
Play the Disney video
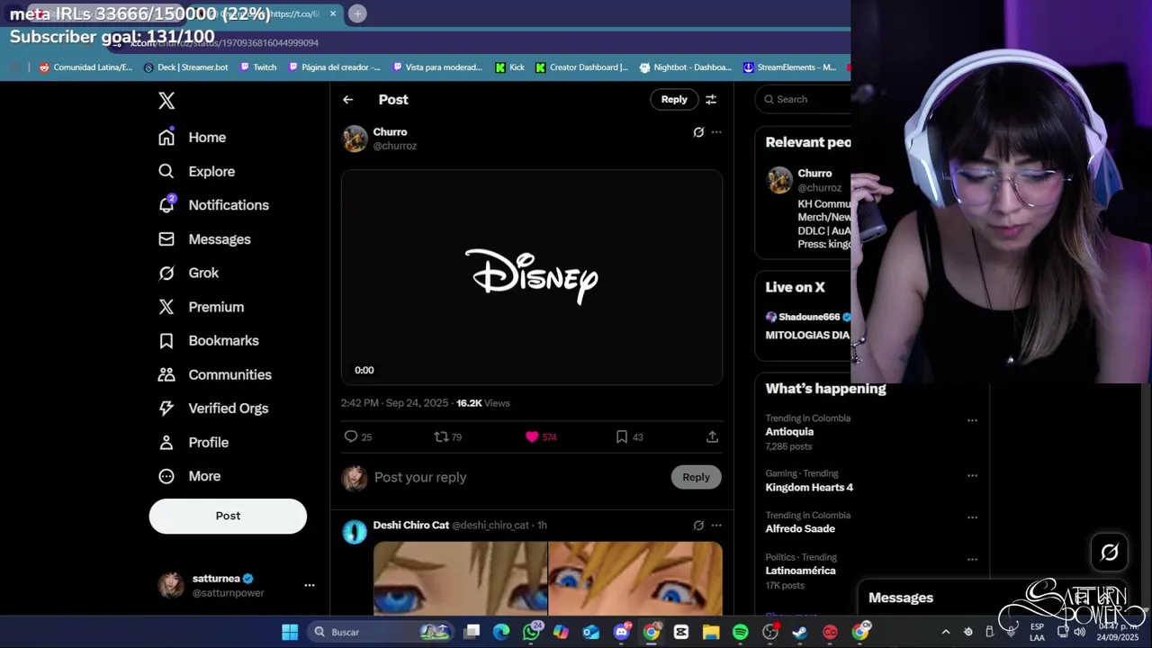[x=532, y=277]
